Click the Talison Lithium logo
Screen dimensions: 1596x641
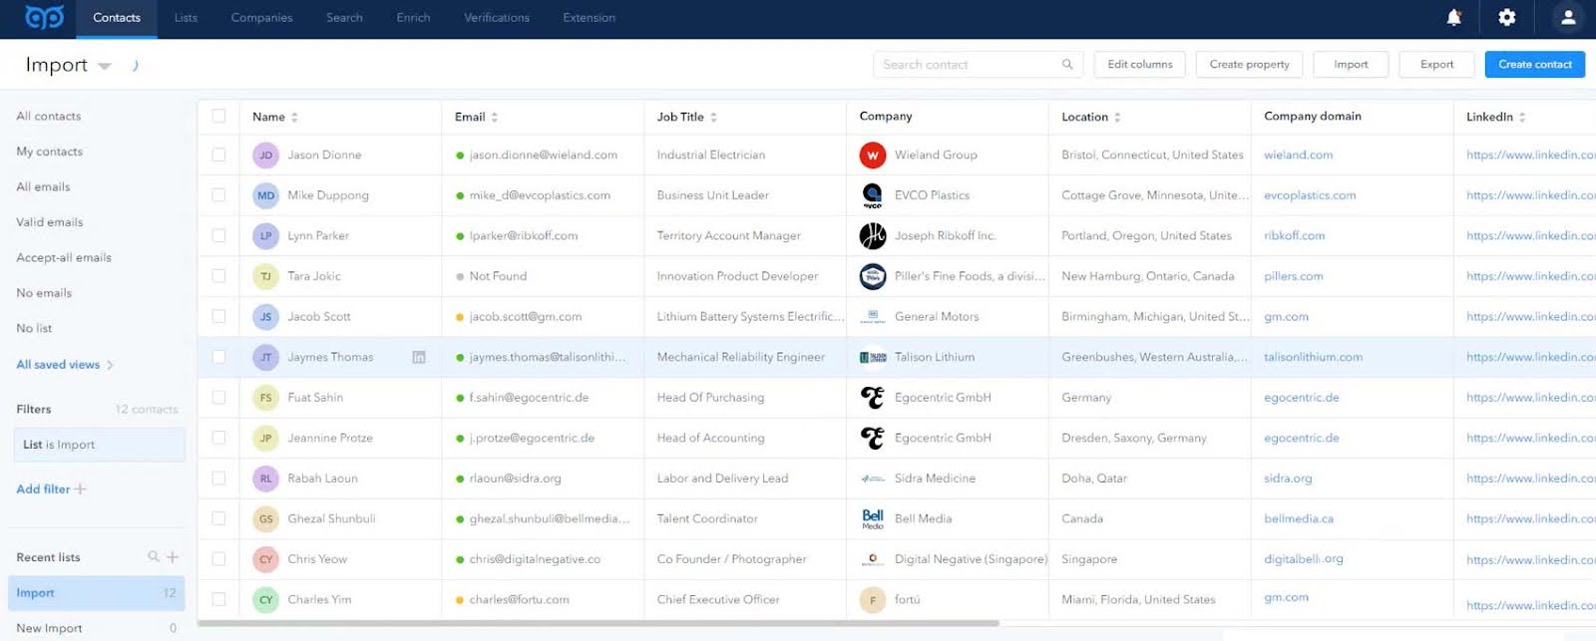873,357
